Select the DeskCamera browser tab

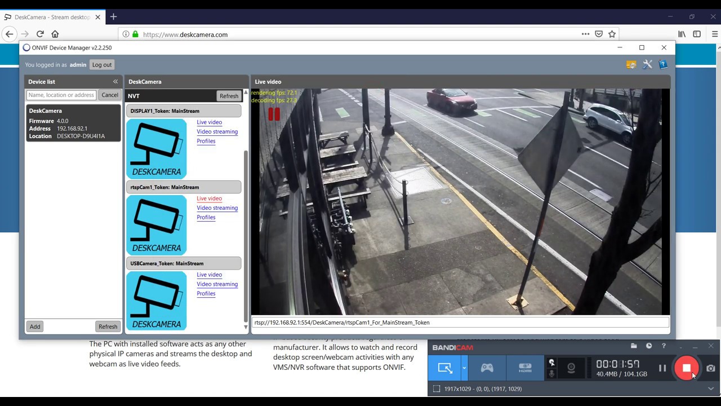point(52,17)
